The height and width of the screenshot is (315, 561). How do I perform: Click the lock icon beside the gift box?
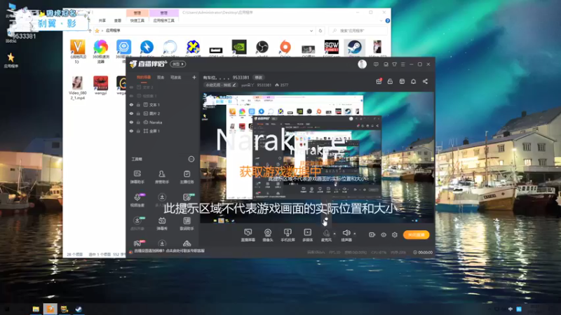click(x=390, y=81)
